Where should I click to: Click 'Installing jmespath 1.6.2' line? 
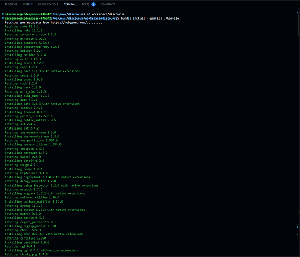pyautogui.click(x=26, y=153)
